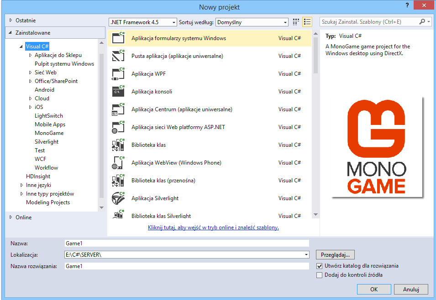This screenshot has height=300, width=436.
Task: Toggle Utwórz katalog dla rozwiązania checkbox
Action: click(x=320, y=266)
